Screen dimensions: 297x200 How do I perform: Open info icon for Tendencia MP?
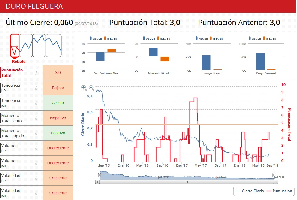[x=36, y=103]
